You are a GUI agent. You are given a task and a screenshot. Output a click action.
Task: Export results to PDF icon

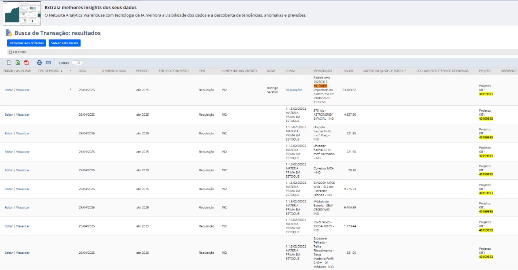click(x=26, y=63)
